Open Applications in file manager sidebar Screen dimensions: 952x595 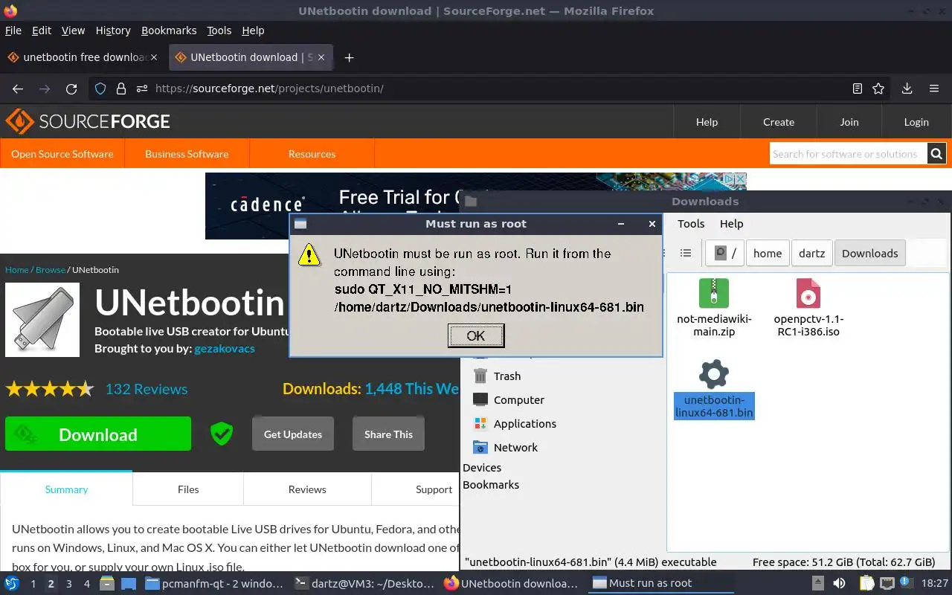515,423
